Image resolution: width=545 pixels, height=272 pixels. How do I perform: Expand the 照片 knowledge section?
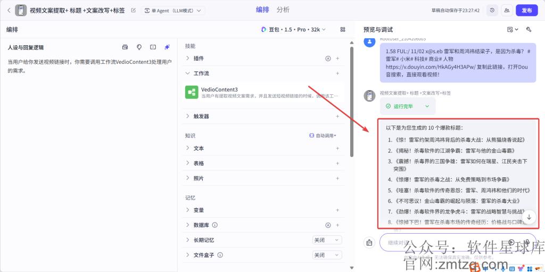coord(188,178)
